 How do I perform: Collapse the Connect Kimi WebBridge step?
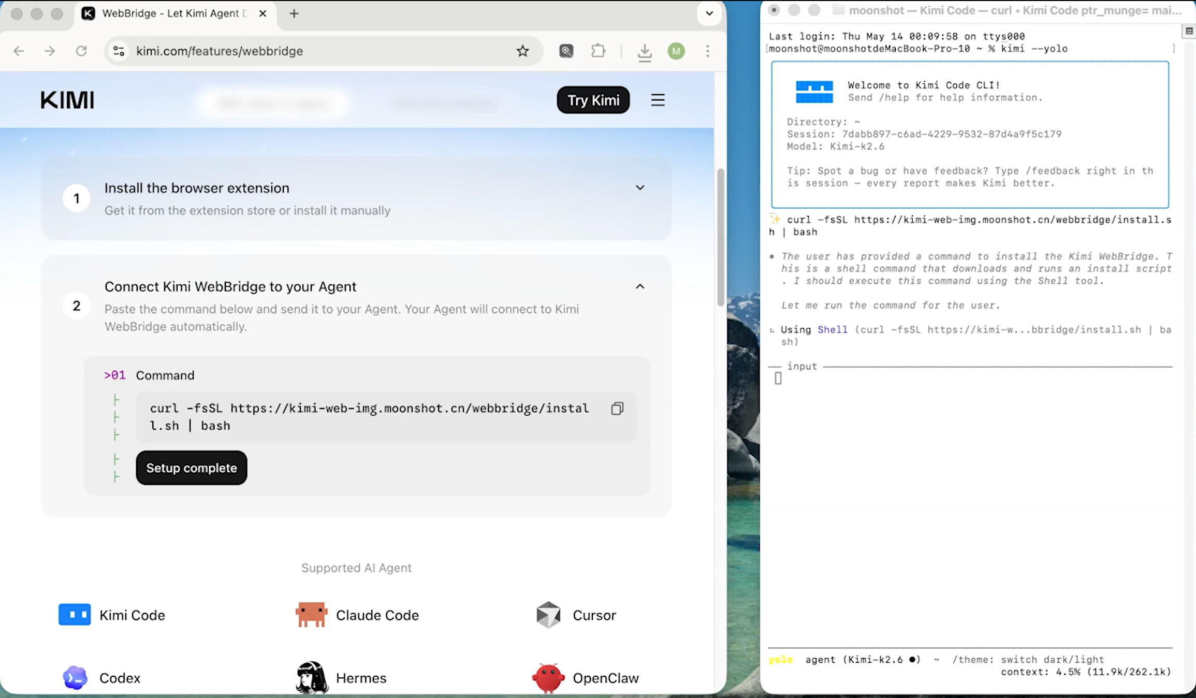[x=640, y=286]
